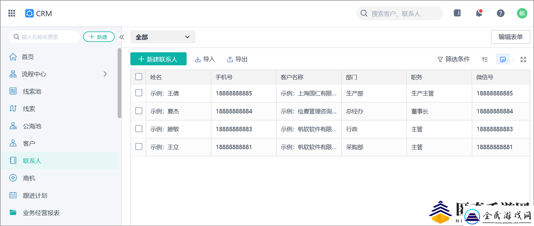Open the apps grid launcher icon

click(x=12, y=13)
